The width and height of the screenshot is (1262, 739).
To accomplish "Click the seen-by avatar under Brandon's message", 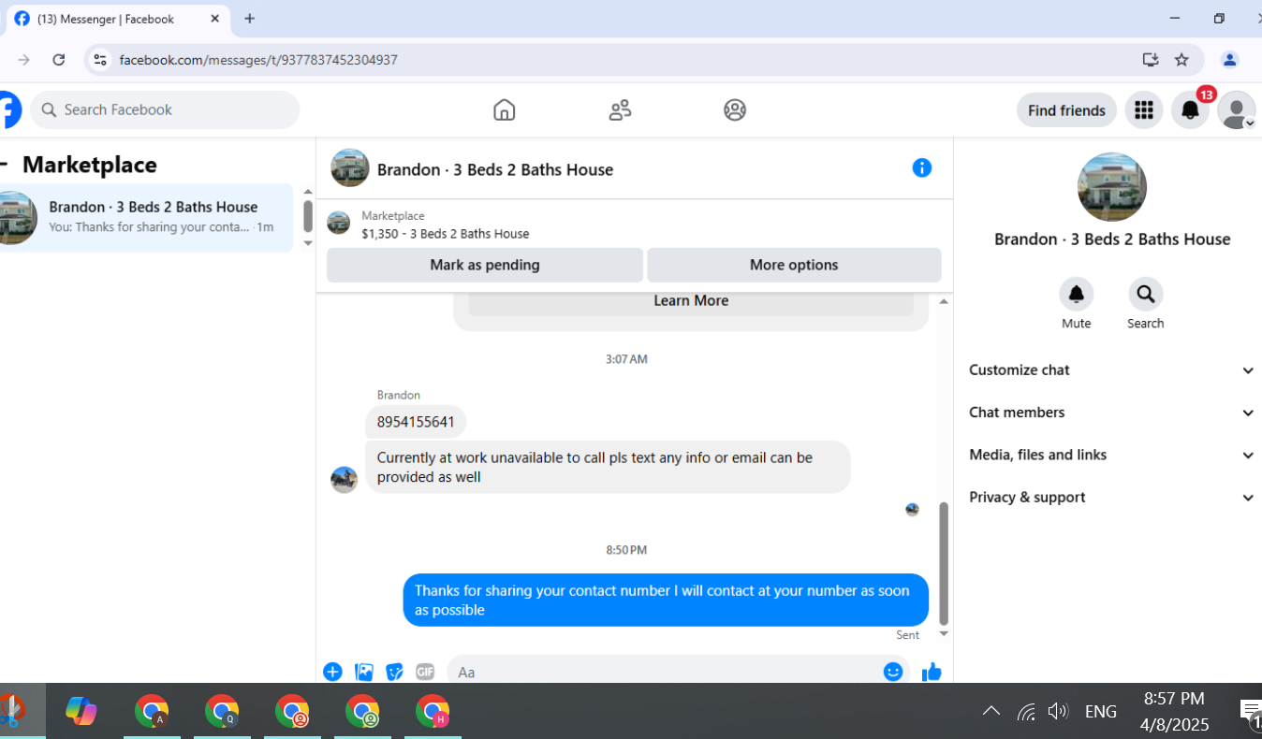I will [912, 510].
